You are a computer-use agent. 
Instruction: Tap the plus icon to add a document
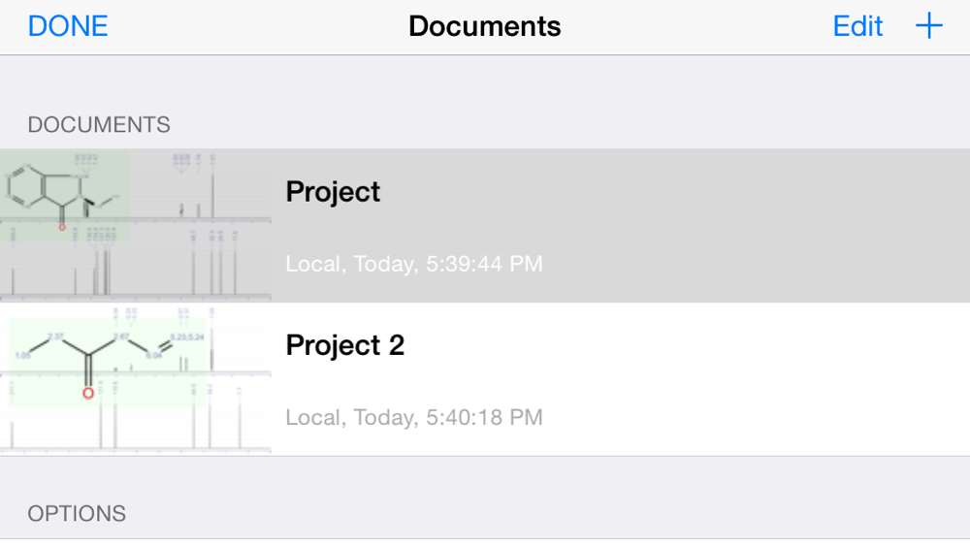(928, 26)
